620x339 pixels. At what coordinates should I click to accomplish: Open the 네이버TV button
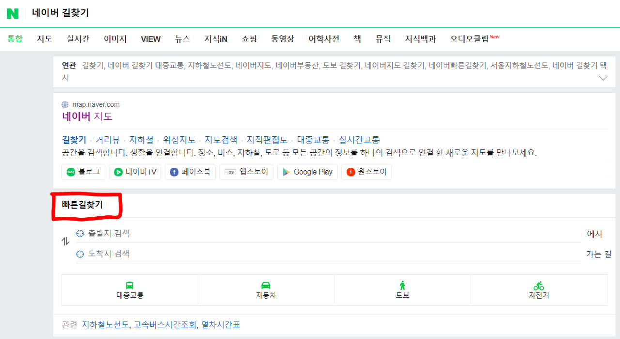[135, 172]
